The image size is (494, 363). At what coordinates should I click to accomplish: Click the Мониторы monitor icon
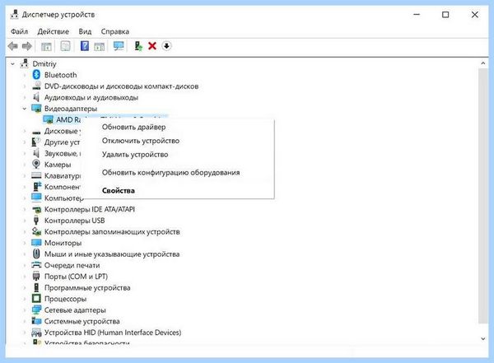point(36,243)
